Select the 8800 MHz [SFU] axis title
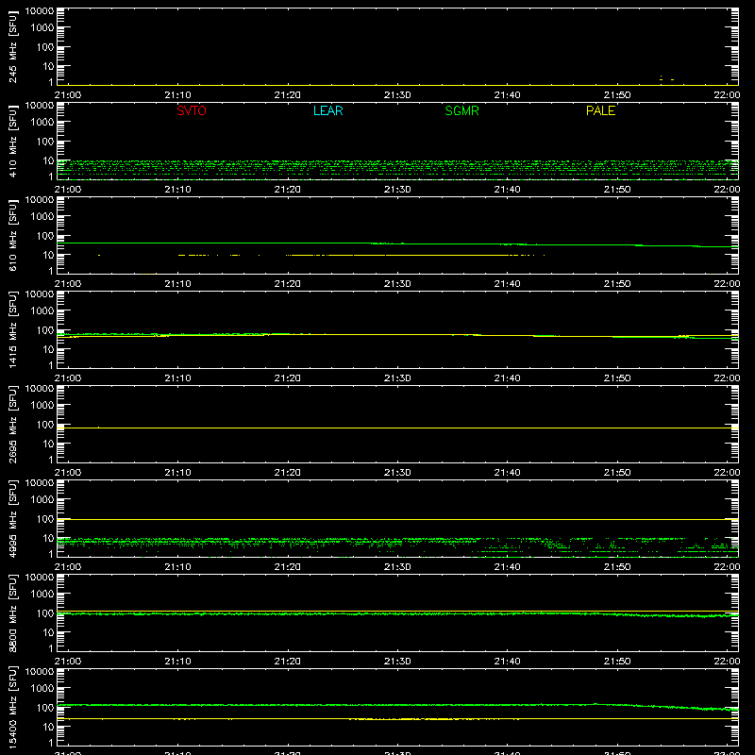The image size is (755, 755). [x=13, y=613]
